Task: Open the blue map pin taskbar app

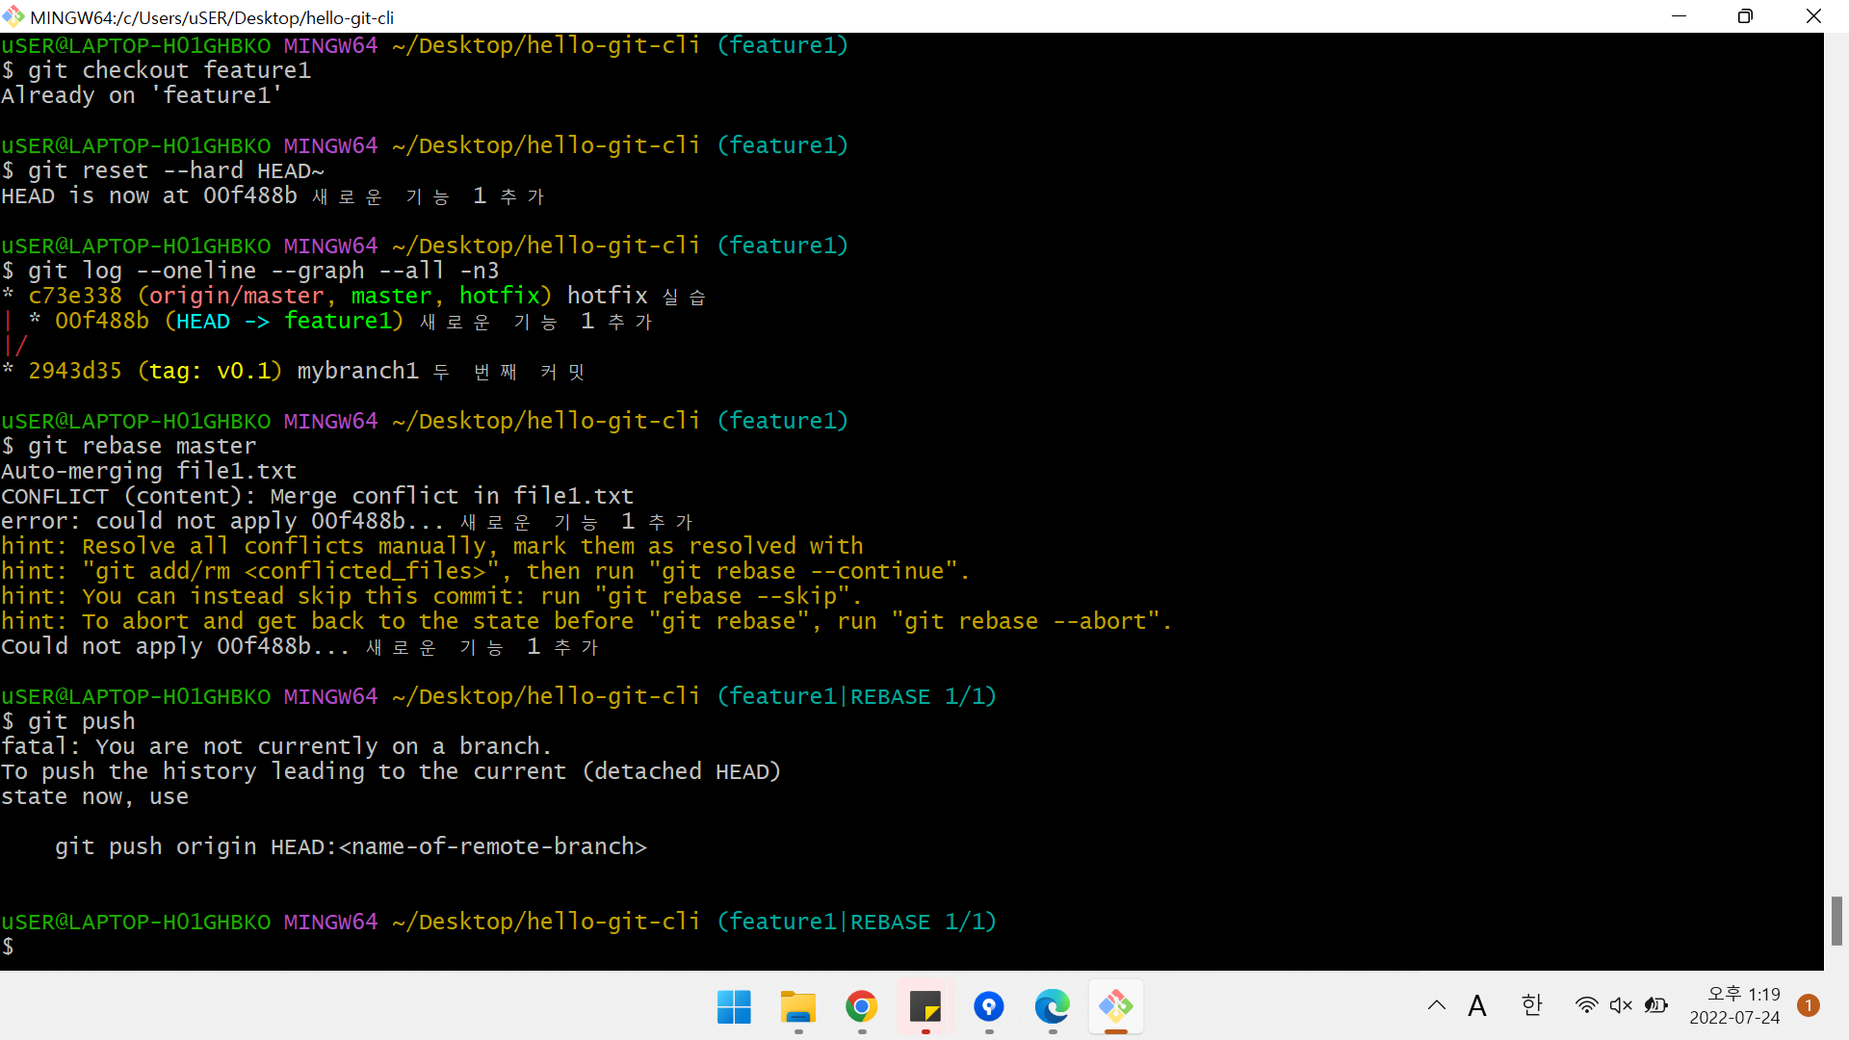Action: pos(988,1007)
